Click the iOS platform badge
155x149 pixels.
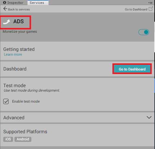pos(8,139)
